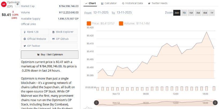Select the 1M zoom range
The width and height of the screenshot is (221, 109).
191,13
